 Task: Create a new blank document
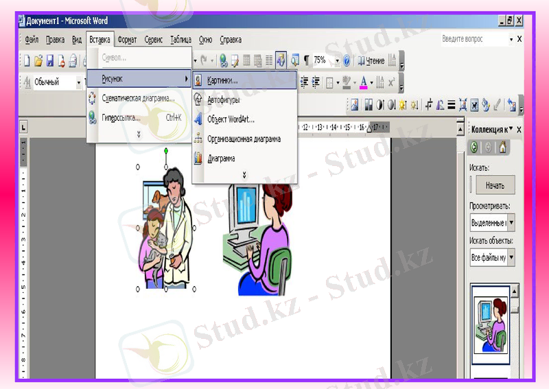pos(27,61)
